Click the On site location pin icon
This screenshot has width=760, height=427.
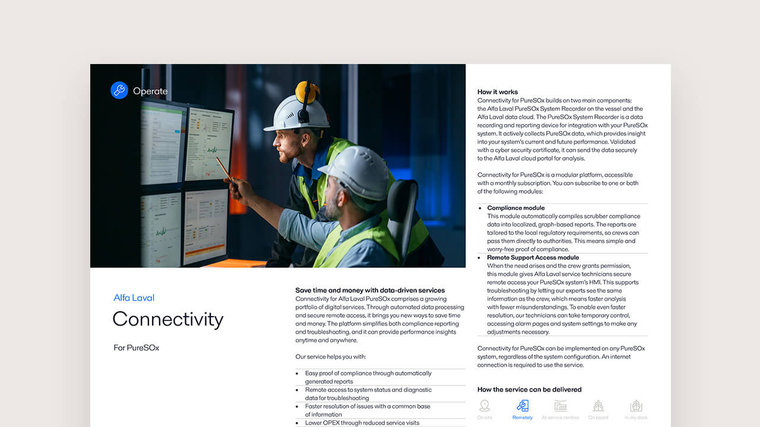tap(485, 406)
